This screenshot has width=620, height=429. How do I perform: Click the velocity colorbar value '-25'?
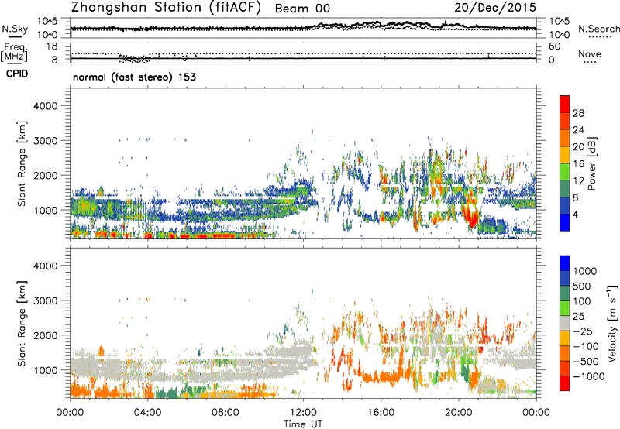(x=582, y=331)
